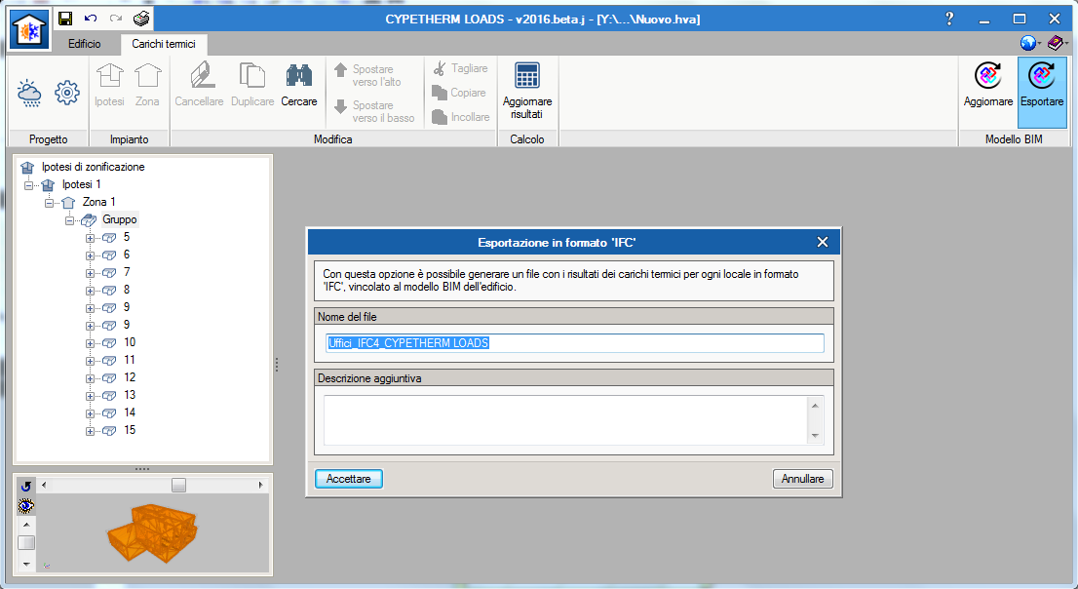
Task: Click description box scroll down arrow
Action: (x=816, y=436)
